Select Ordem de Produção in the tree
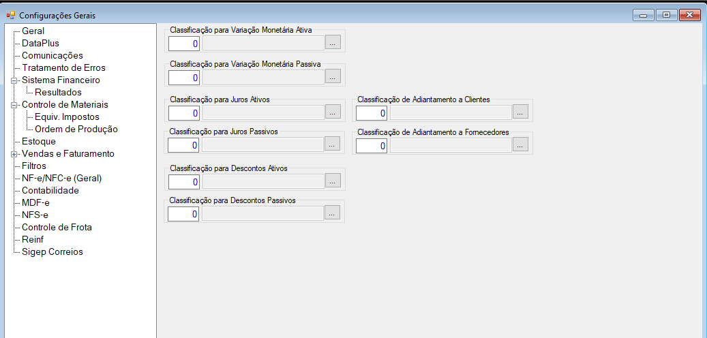This screenshot has width=707, height=338. [x=76, y=129]
